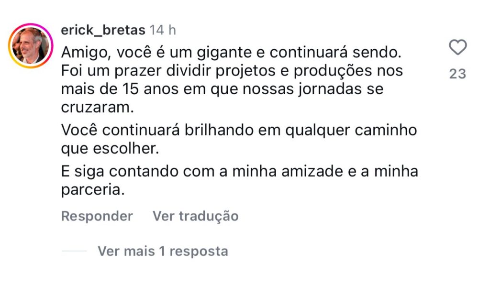This screenshot has height=286, width=490.
Task: View the 23 likes count
Action: click(458, 74)
